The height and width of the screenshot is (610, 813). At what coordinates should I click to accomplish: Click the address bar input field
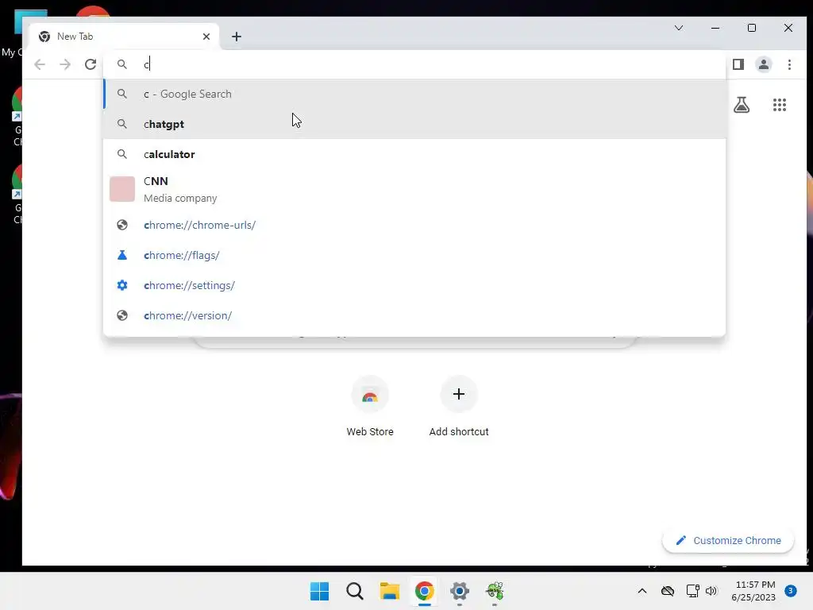click(414, 64)
